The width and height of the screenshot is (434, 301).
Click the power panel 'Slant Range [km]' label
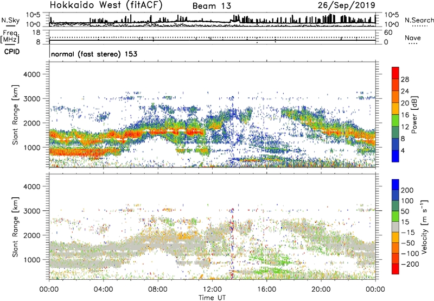15,115
